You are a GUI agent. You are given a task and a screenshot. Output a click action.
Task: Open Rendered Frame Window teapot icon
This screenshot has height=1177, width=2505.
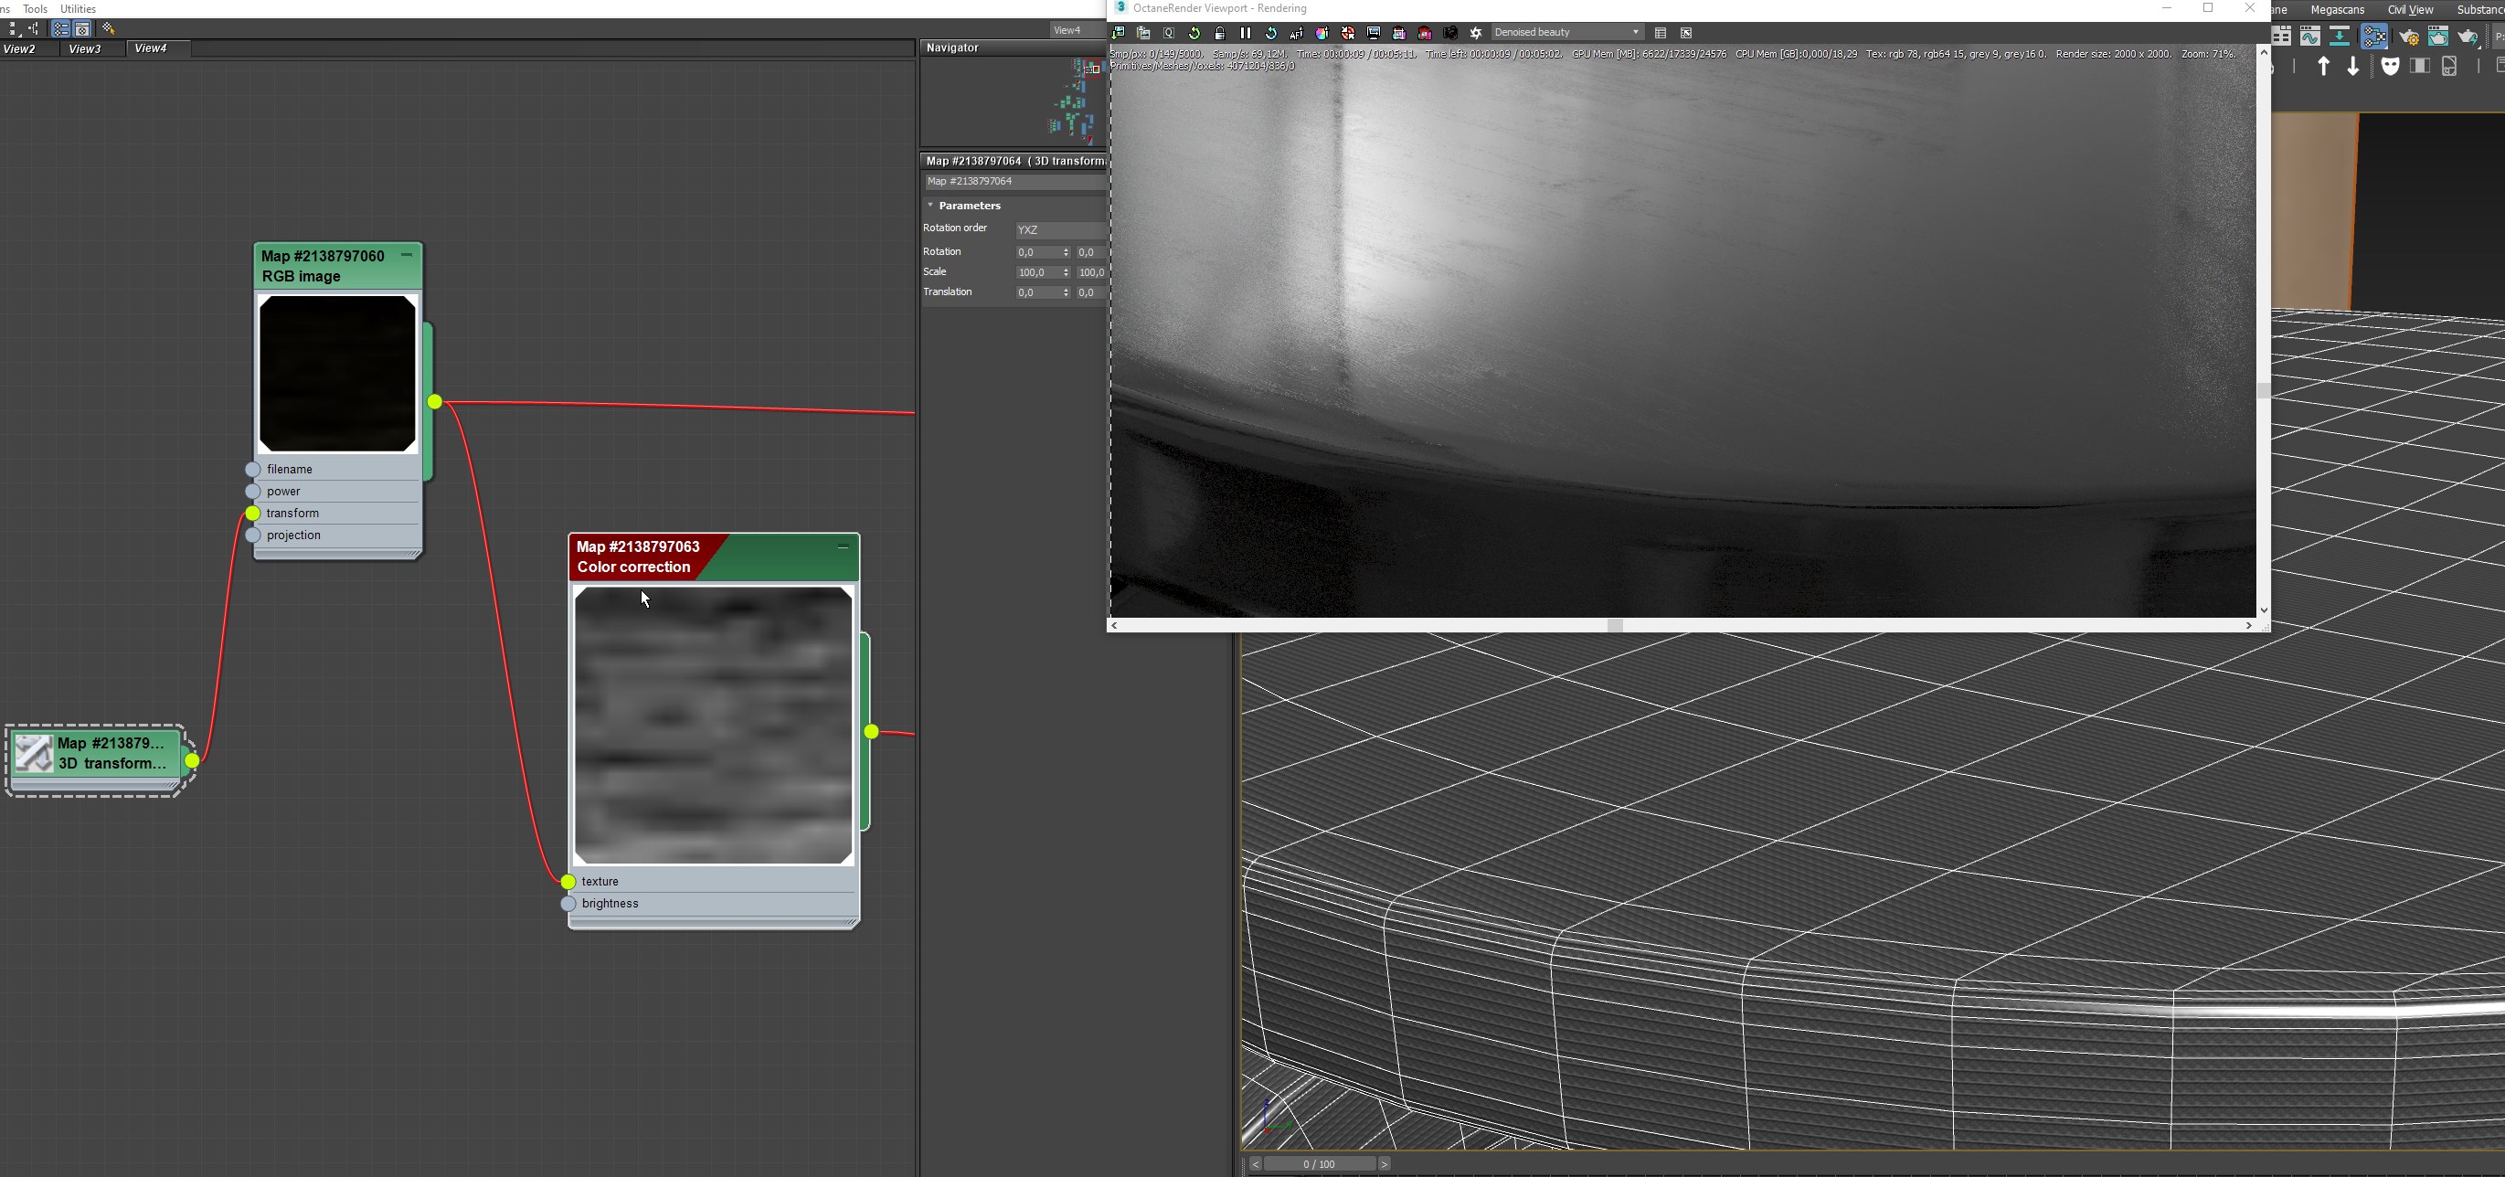2439,37
